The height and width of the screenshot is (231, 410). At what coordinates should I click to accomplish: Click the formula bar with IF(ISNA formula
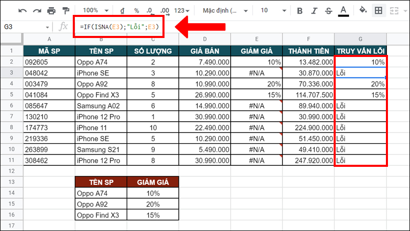119,27
